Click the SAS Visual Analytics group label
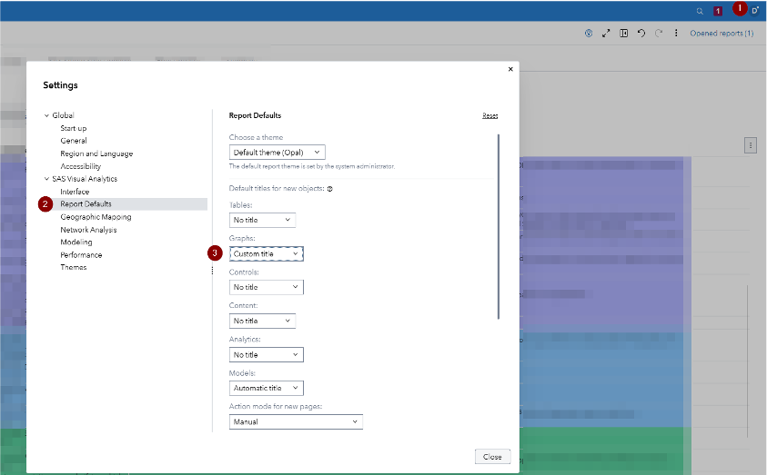 pyautogui.click(x=85, y=179)
